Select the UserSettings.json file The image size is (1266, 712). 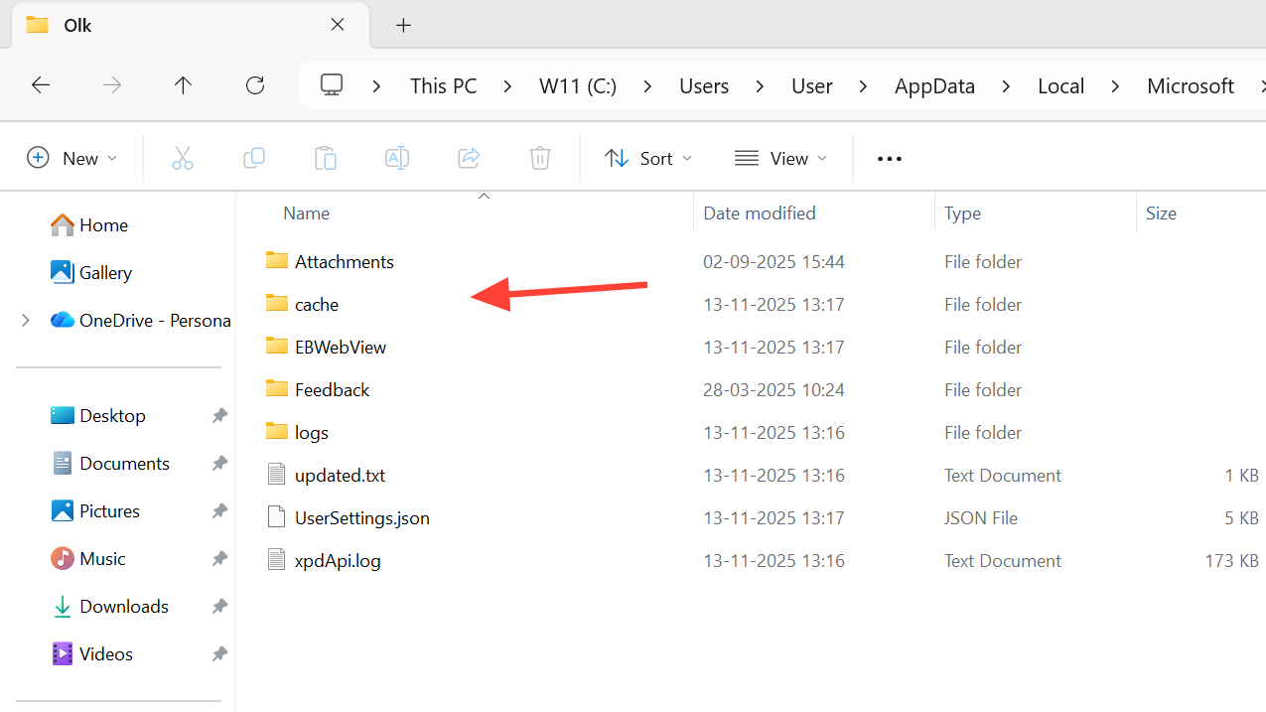coord(361,518)
